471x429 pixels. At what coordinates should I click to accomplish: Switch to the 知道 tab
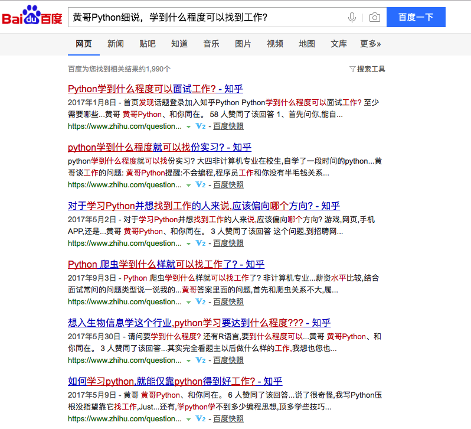pos(179,44)
